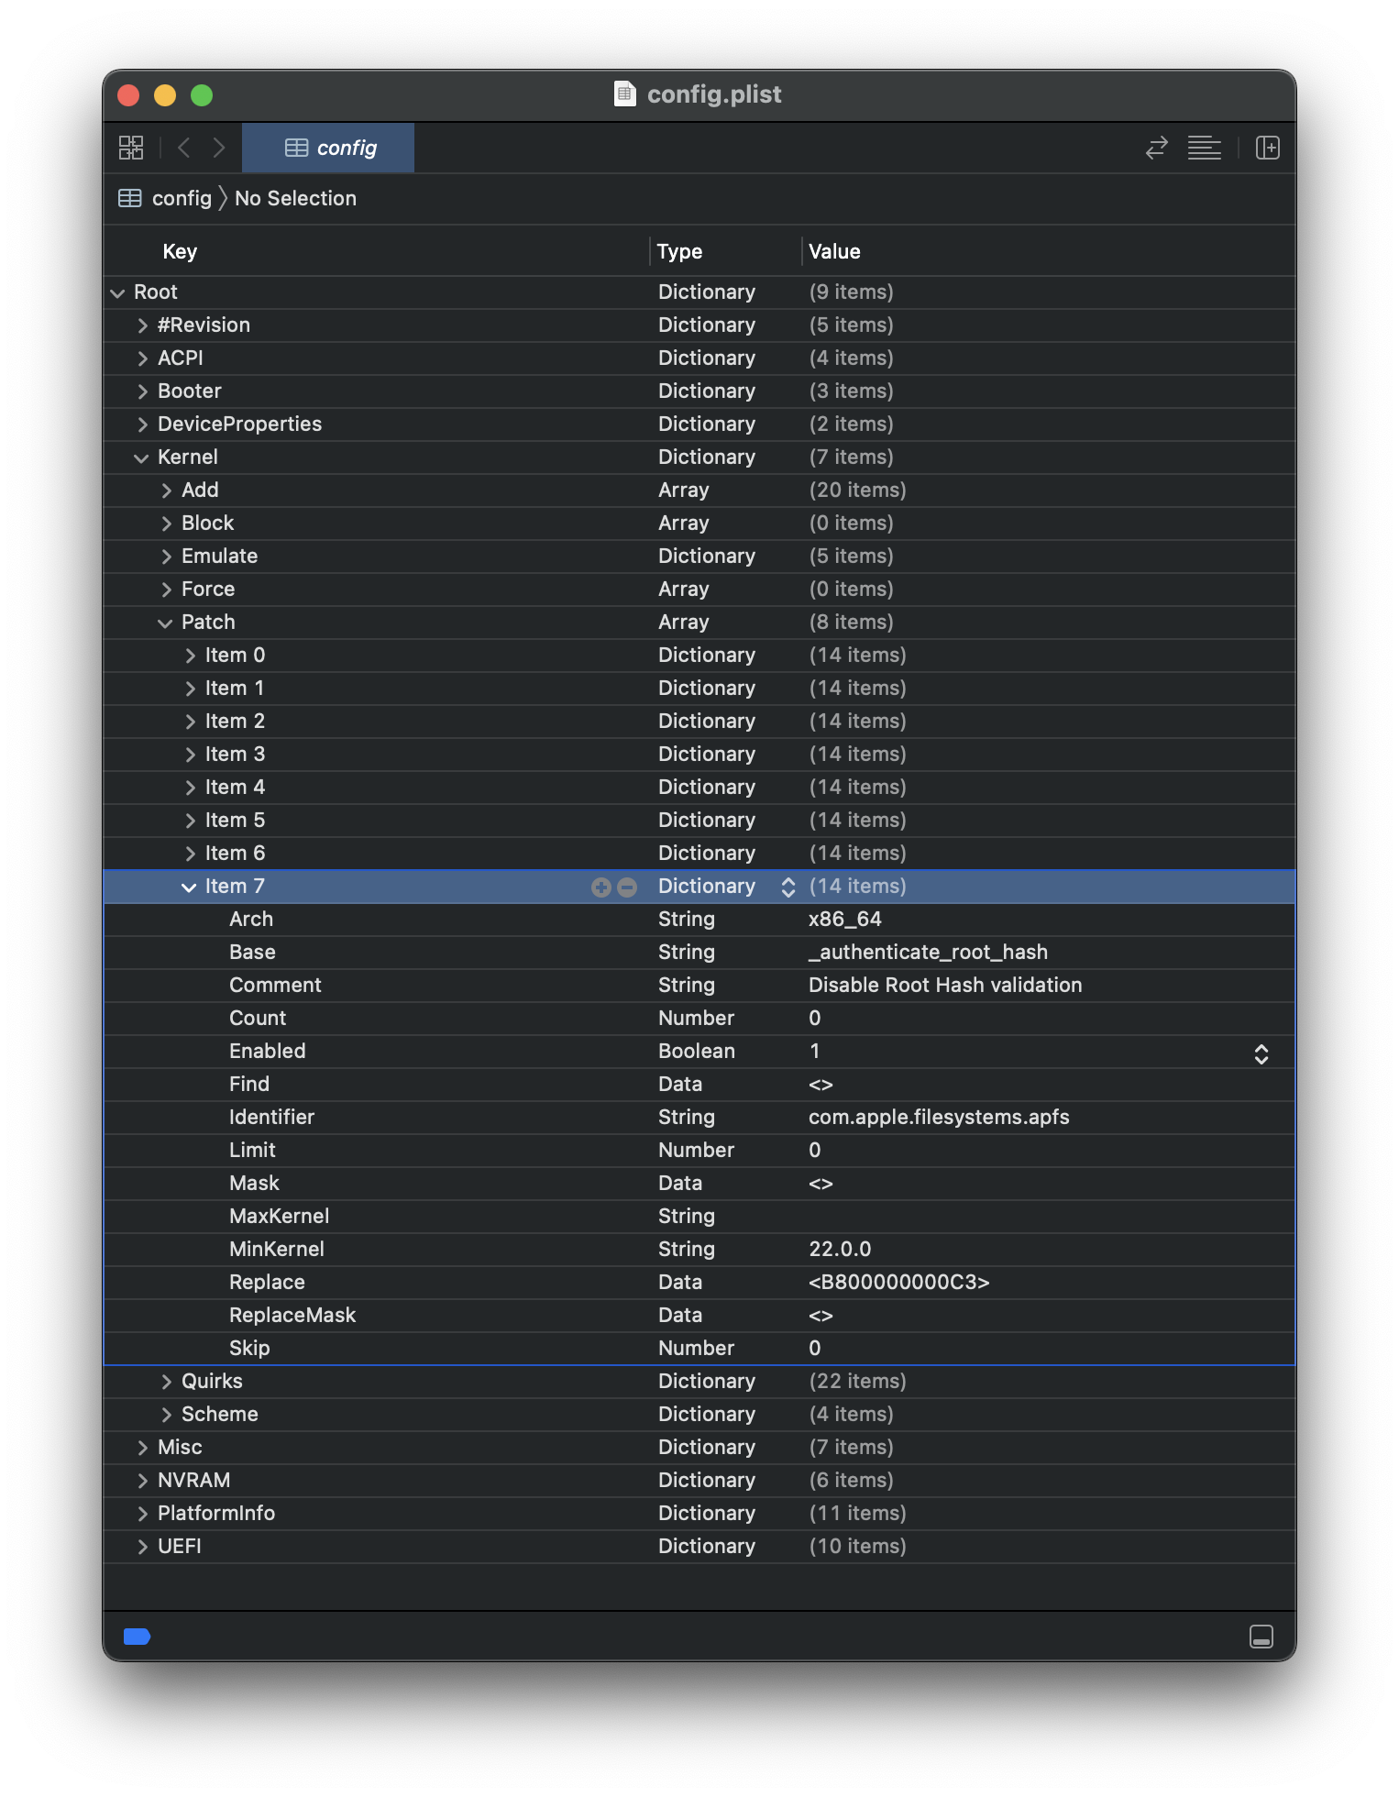The width and height of the screenshot is (1399, 1797).
Task: Select the Replace data value field
Action: click(898, 1282)
